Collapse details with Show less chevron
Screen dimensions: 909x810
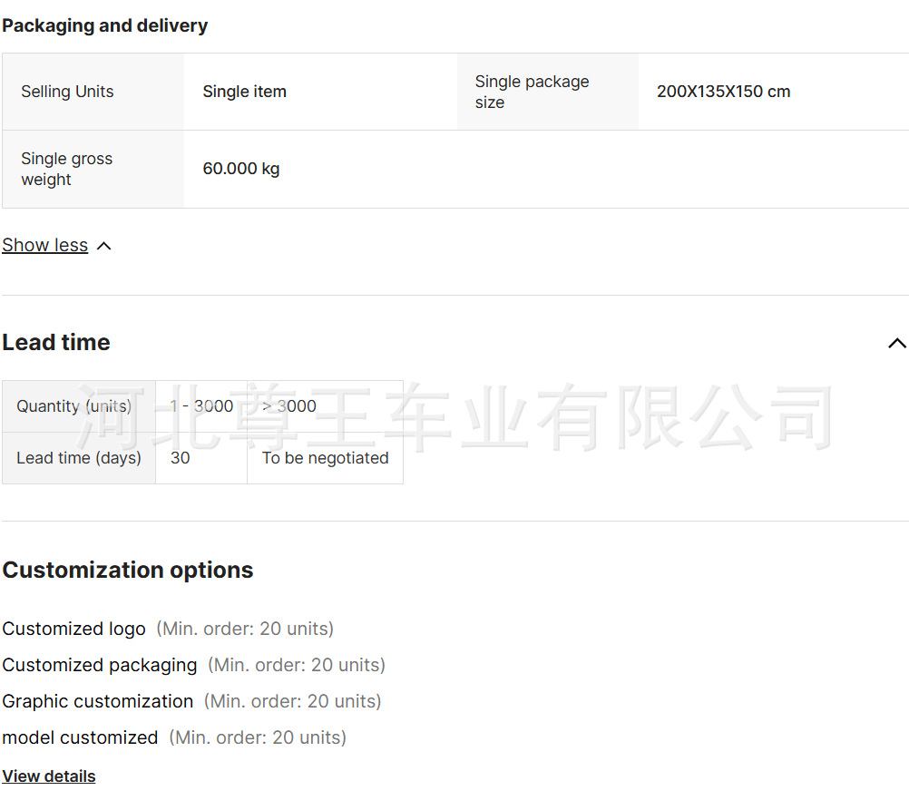103,246
